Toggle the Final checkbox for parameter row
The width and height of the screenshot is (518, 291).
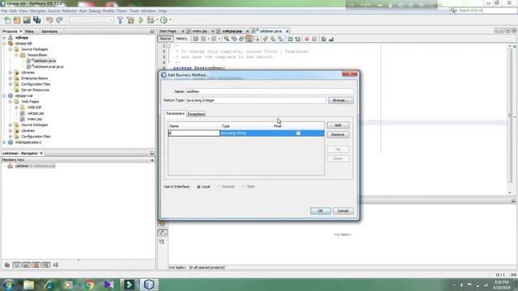(x=299, y=133)
